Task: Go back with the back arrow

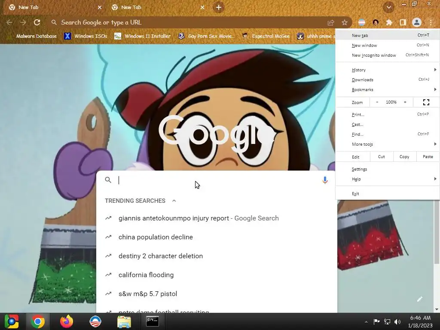Action: point(9,22)
